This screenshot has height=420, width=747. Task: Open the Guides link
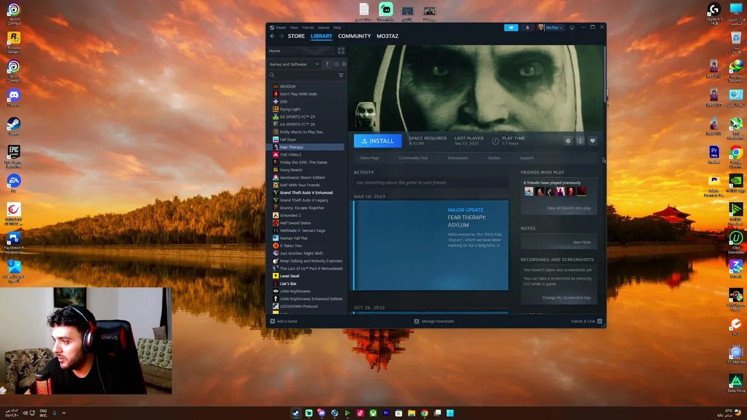[494, 158]
